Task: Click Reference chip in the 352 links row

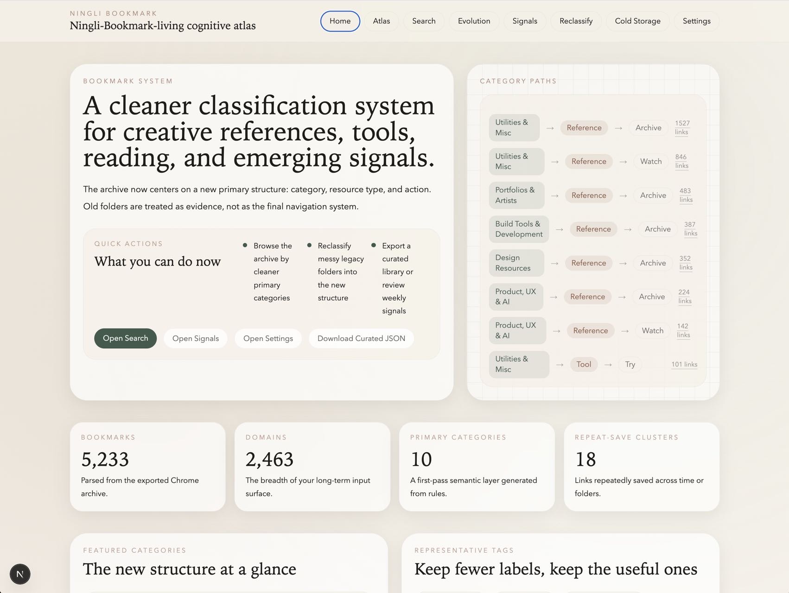Action: pyautogui.click(x=589, y=263)
